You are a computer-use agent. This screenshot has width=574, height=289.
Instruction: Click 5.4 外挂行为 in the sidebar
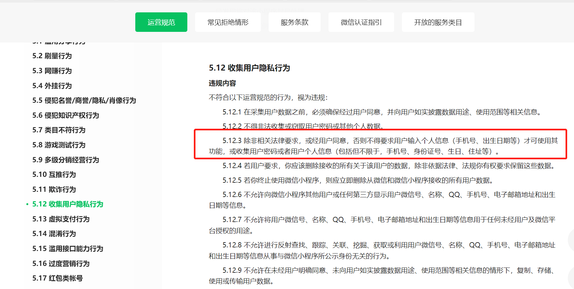pyautogui.click(x=52, y=86)
